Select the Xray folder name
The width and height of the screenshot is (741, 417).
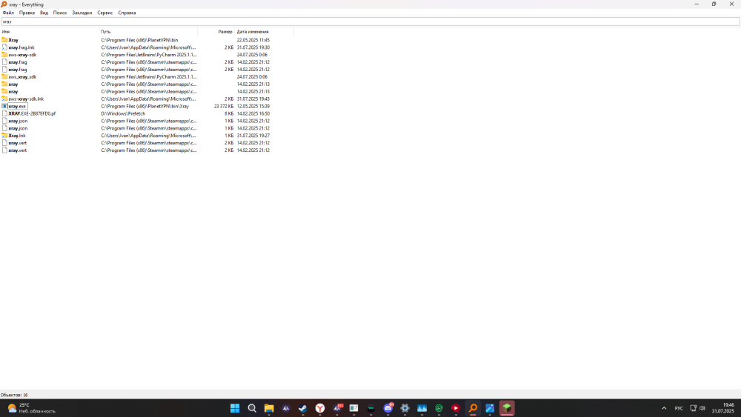click(13, 40)
